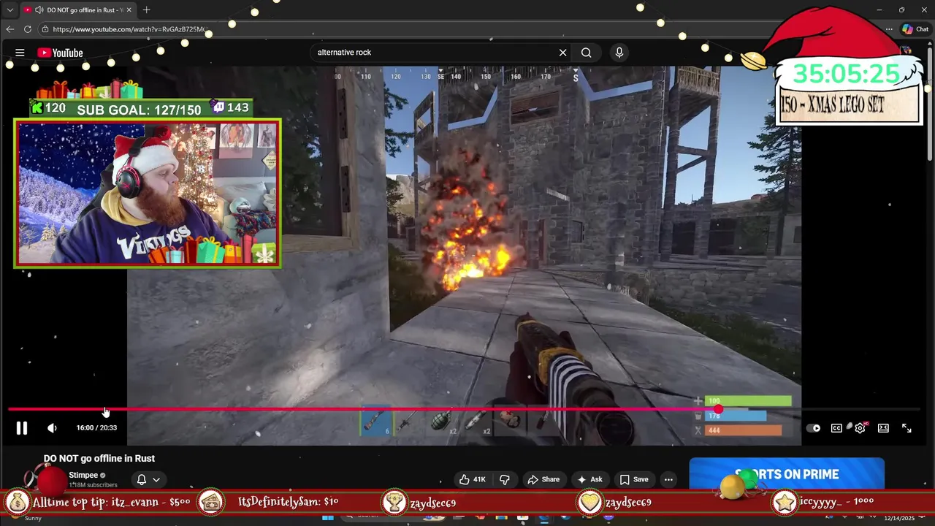Start voice search with microphone
935x526 pixels.
click(x=619, y=53)
